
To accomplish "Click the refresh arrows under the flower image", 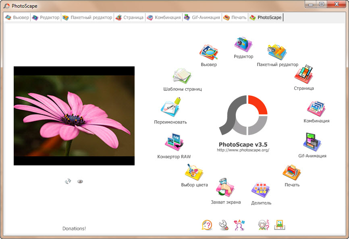I will click(x=67, y=181).
